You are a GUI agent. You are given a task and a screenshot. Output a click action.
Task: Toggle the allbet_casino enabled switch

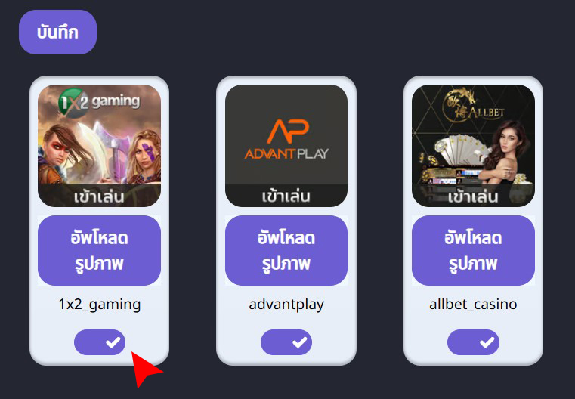[473, 342]
